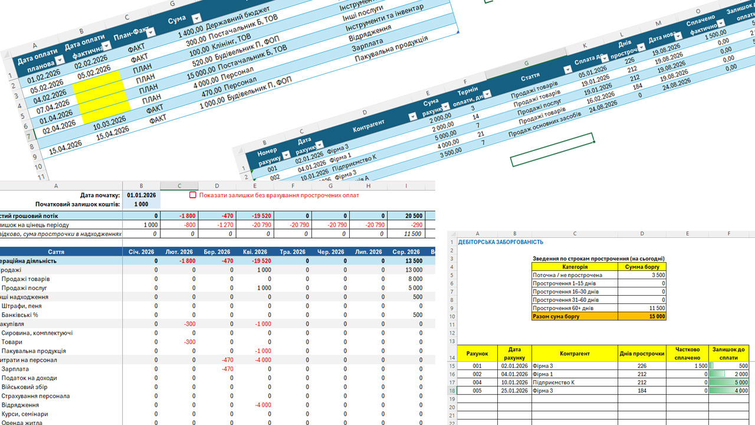Select the "Сировина, комплектуючі" row label
The height and width of the screenshot is (425, 755).
coord(37,333)
